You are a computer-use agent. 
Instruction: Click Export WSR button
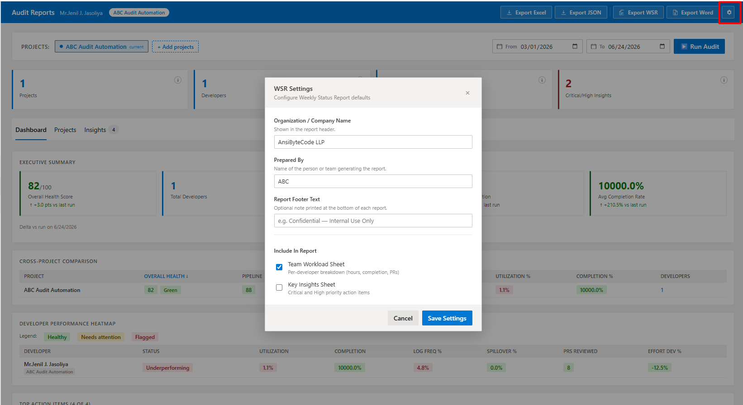[638, 13]
